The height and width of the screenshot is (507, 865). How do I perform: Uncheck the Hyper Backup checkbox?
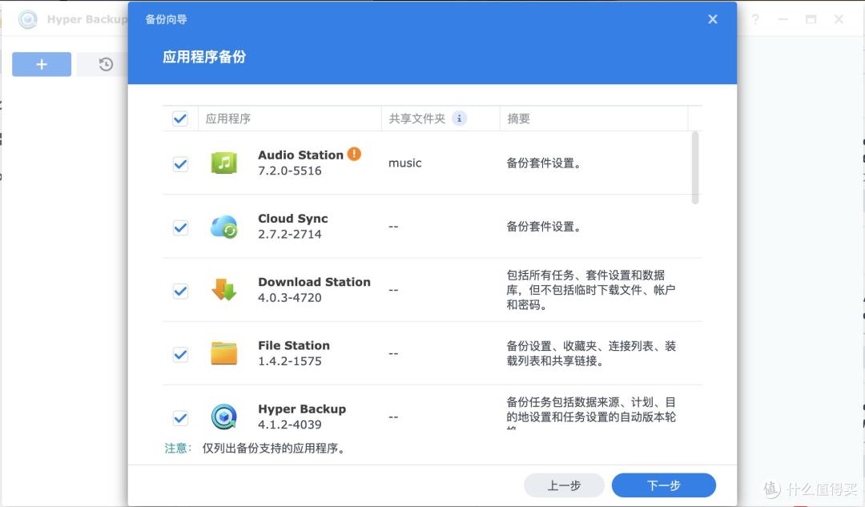pyautogui.click(x=180, y=418)
